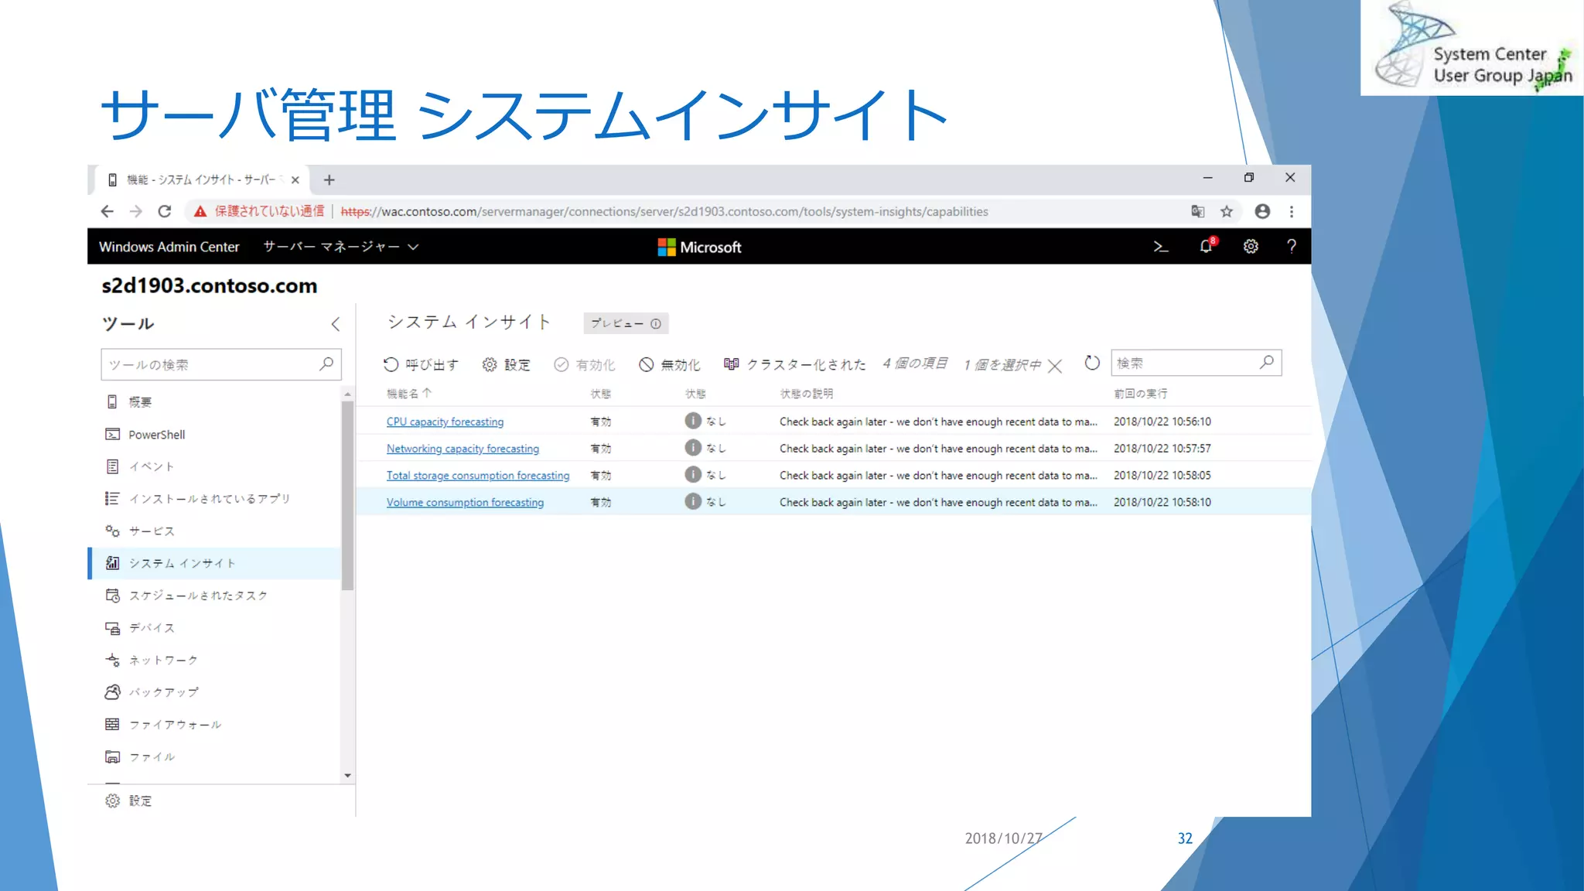
Task: Click the tools list scrollbar thumb
Action: pos(348,495)
